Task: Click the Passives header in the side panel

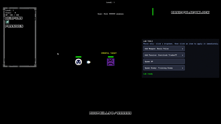Action: click(x=14, y=26)
